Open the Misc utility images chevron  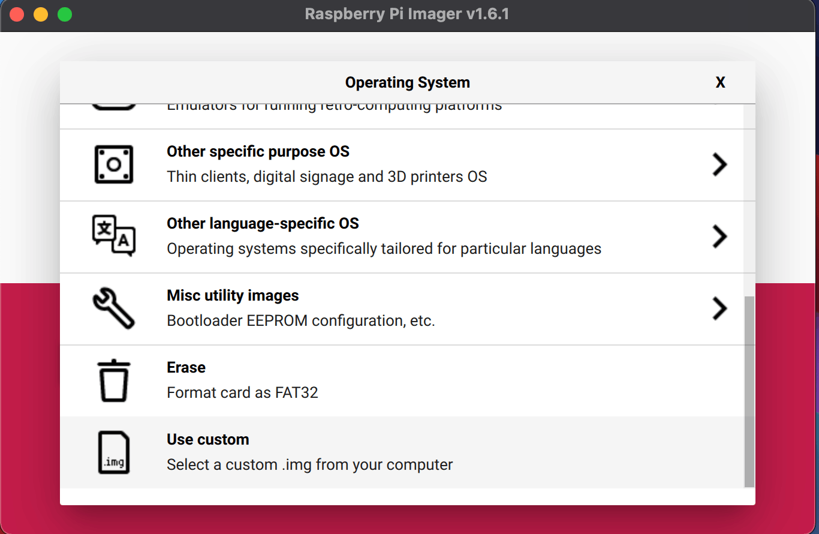click(720, 308)
